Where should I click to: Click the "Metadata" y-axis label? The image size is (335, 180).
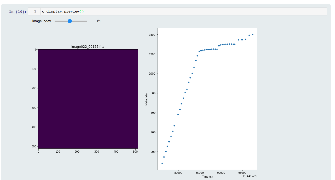pyautogui.click(x=146, y=99)
